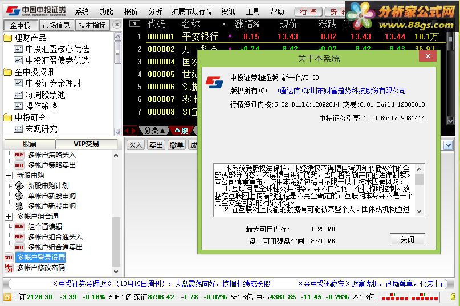The width and height of the screenshot is (460, 306).
Task: Open the 深圳市财富趋势科技 company link
Action: coord(341,91)
